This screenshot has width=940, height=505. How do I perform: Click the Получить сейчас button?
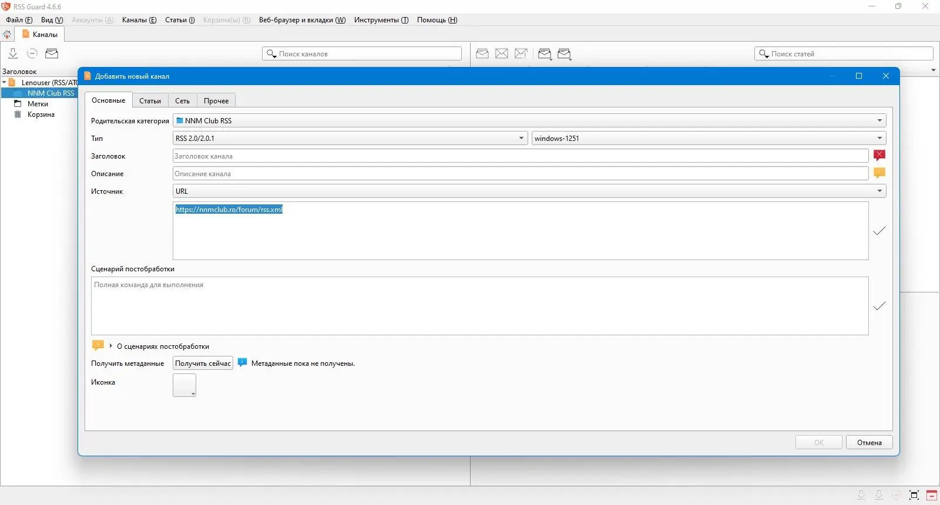[x=203, y=363]
